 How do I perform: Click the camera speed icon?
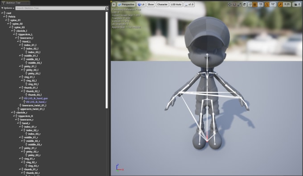[295, 4]
